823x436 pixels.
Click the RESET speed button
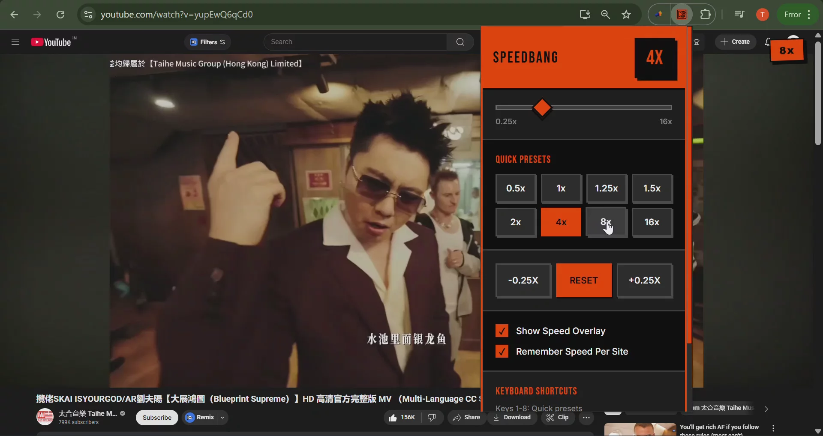tap(583, 281)
